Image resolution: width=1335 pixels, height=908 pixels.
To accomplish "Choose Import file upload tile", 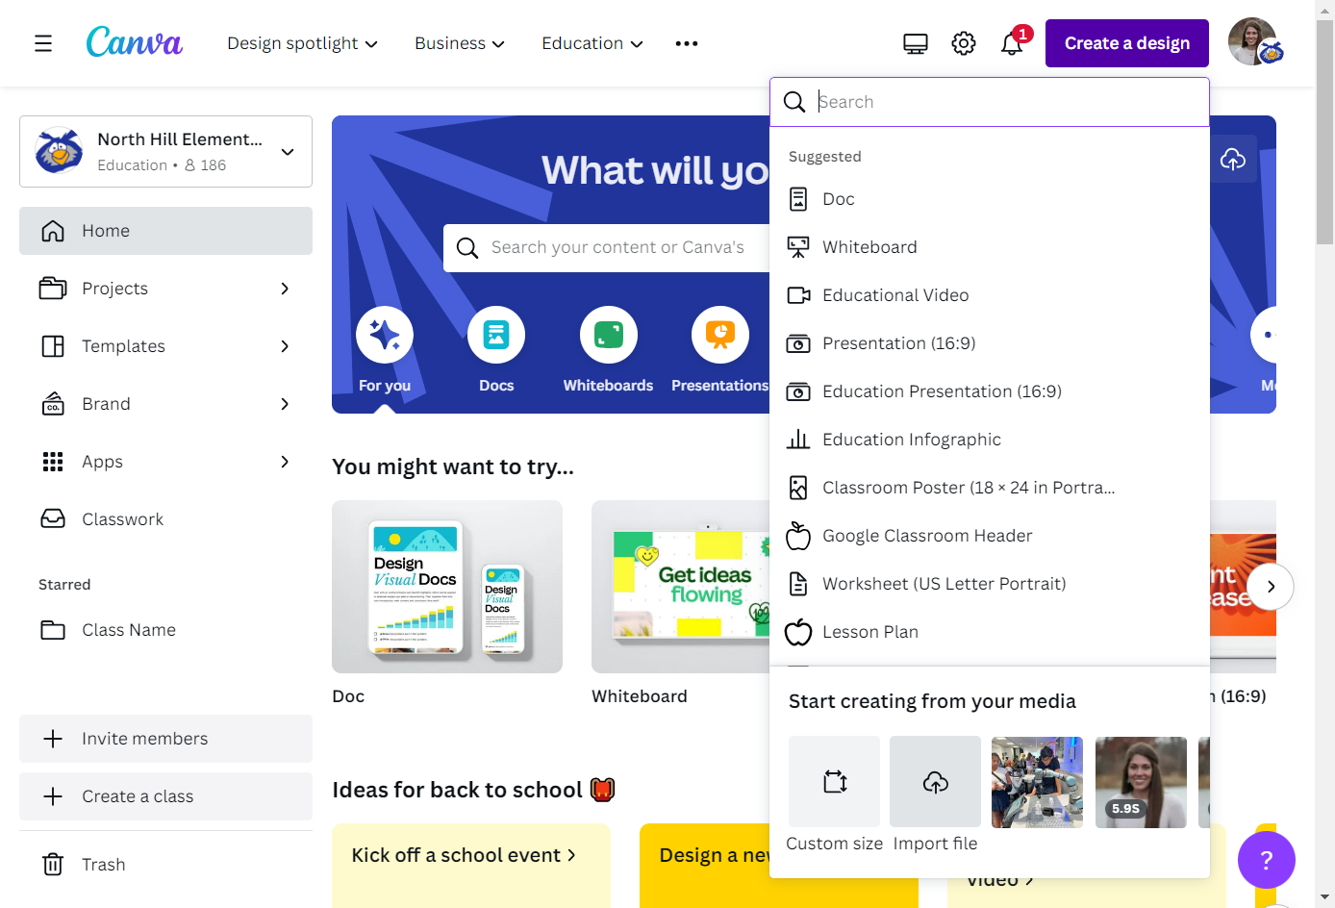I will click(935, 781).
